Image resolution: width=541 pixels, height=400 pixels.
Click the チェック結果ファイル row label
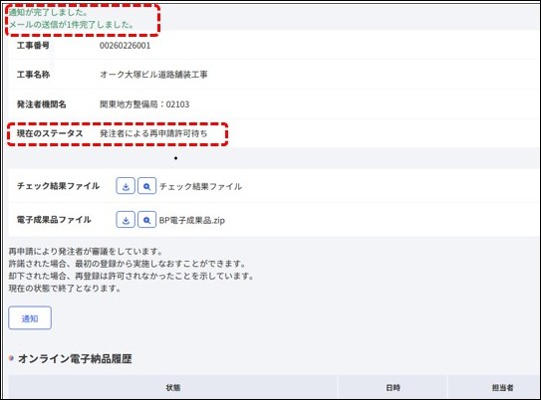click(58, 186)
